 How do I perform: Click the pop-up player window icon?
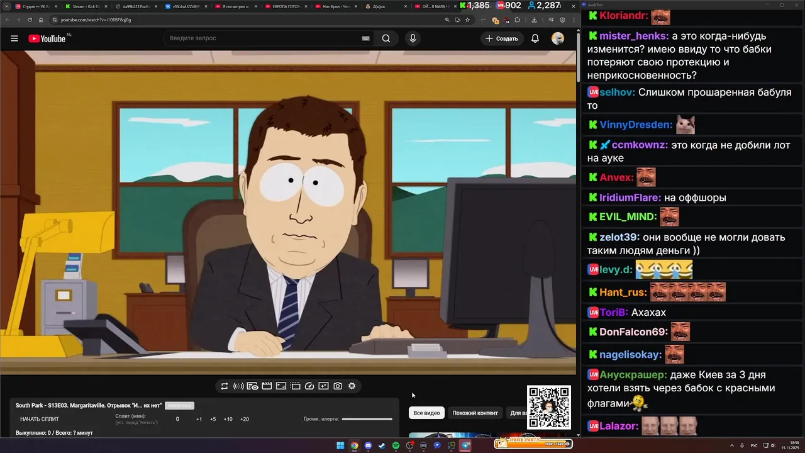(295, 386)
